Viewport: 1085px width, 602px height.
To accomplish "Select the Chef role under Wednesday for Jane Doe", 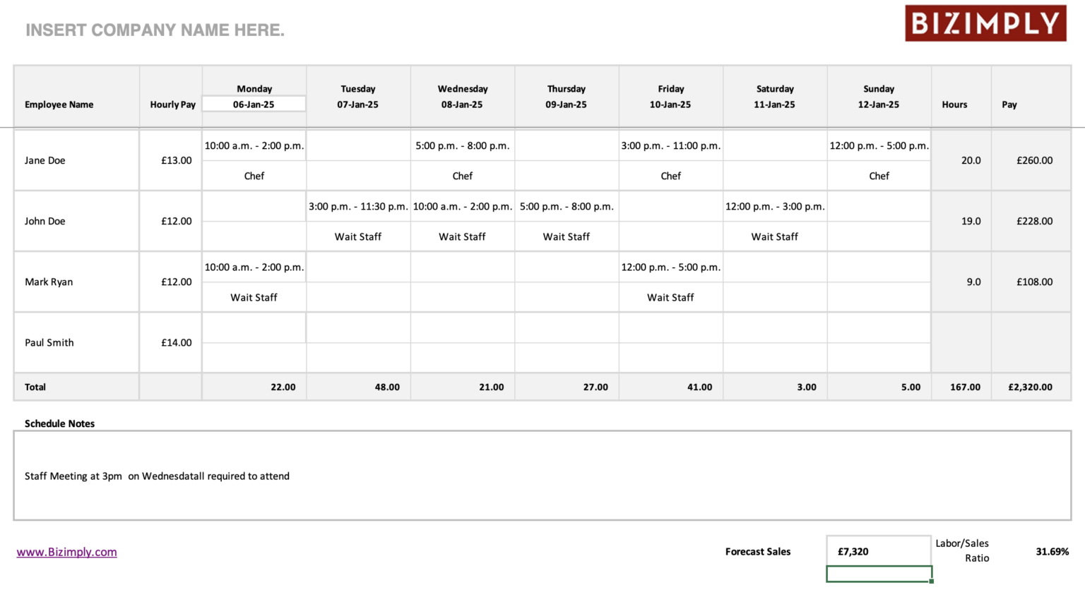I will [462, 175].
